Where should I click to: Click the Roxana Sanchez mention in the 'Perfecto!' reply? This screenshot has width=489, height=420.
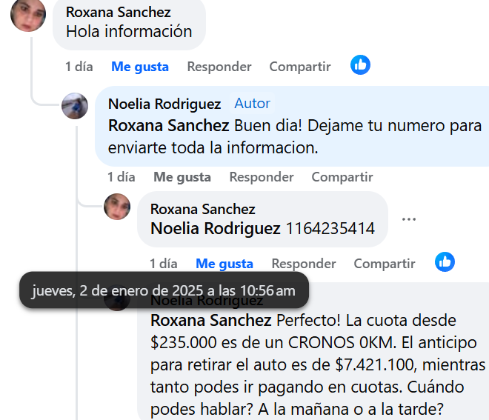point(211,320)
